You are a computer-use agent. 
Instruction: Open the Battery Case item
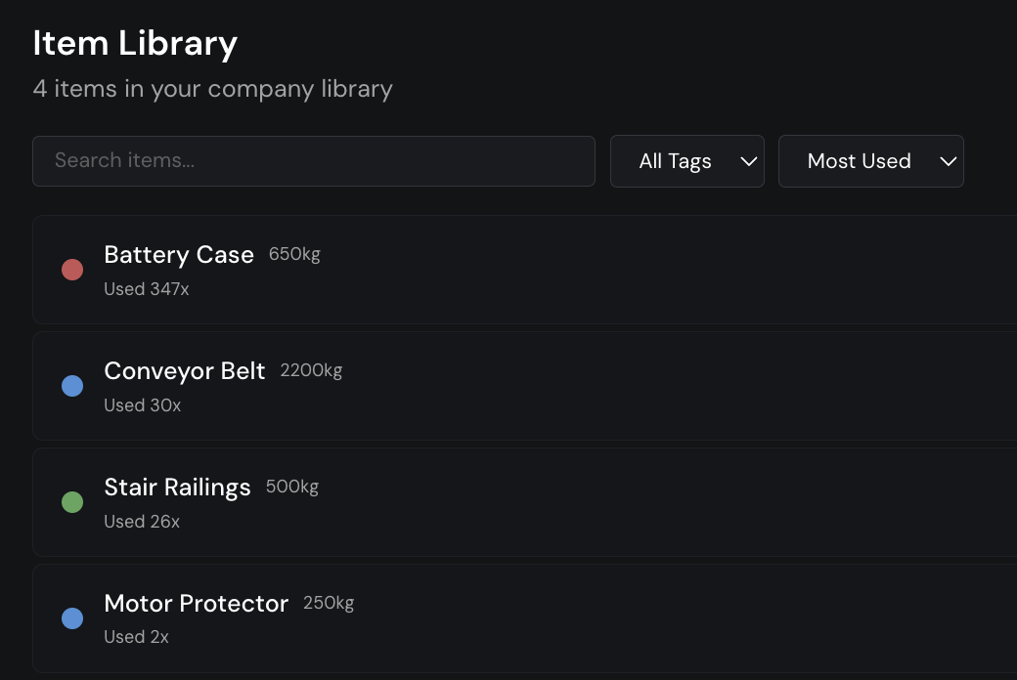tap(525, 269)
